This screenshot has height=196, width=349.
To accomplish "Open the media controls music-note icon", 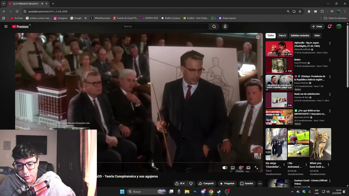I will tap(332, 11).
